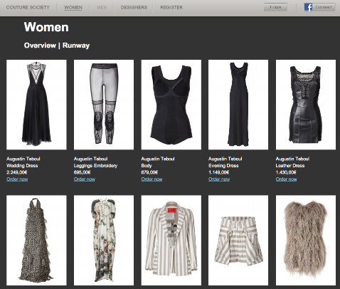The width and height of the screenshot is (340, 289).
Task: Open the Leather Dress product image
Action: pos(306,105)
